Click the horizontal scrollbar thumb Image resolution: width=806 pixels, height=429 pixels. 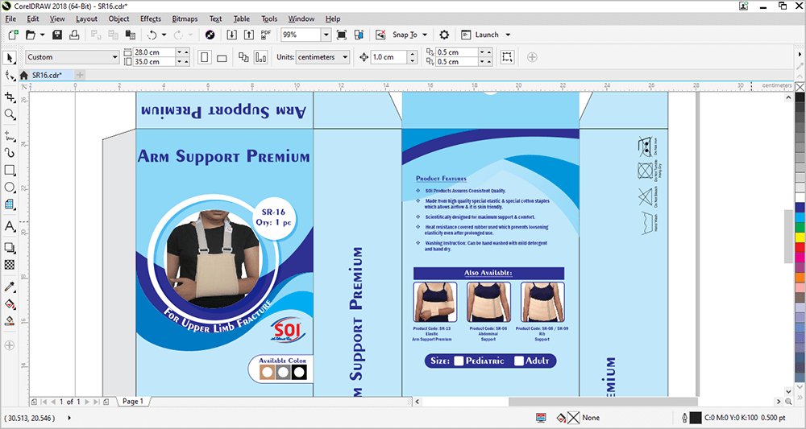tap(604, 402)
